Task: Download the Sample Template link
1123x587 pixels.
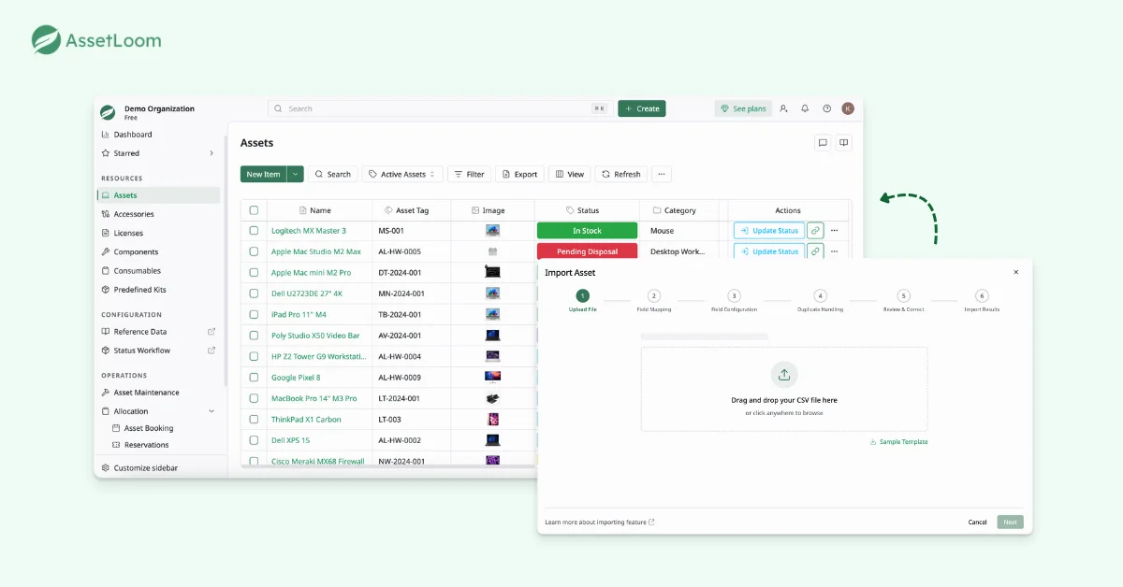Action: coord(898,442)
